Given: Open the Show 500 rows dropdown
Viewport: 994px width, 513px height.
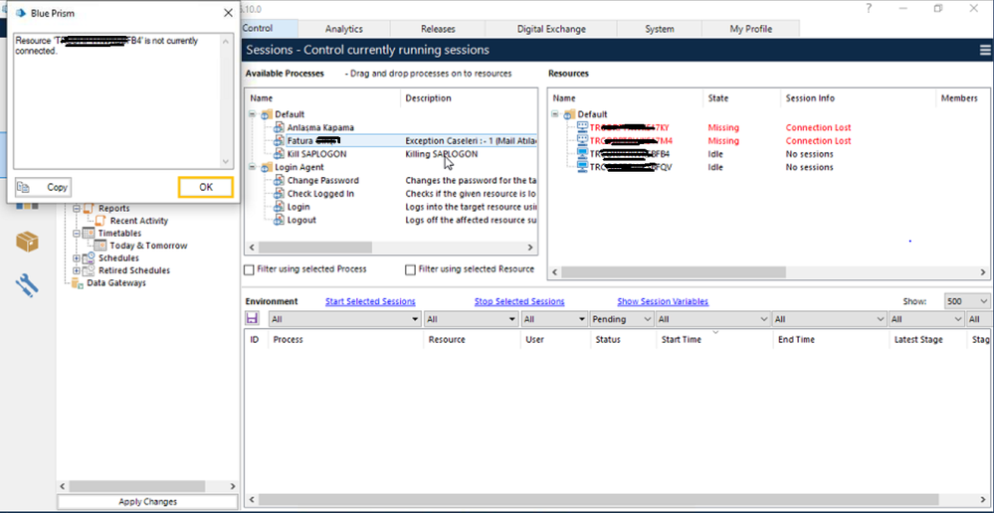Looking at the screenshot, I should pyautogui.click(x=967, y=301).
